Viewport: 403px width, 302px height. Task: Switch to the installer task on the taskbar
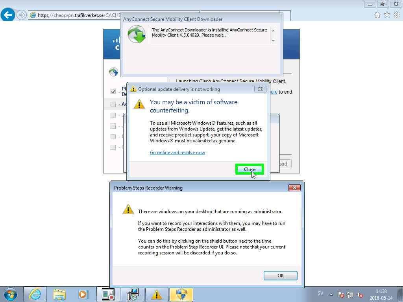(x=133, y=294)
